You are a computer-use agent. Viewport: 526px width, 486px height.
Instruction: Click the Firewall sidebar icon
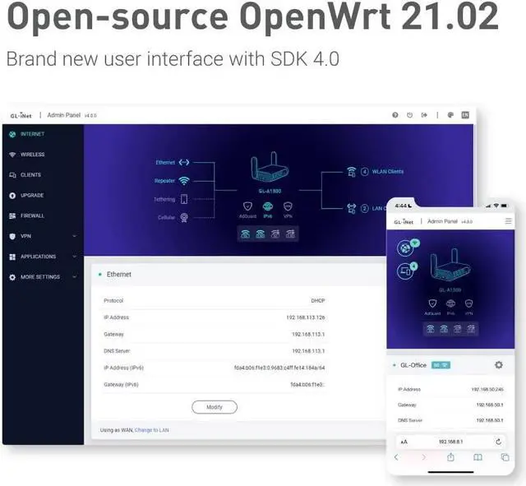tap(12, 216)
